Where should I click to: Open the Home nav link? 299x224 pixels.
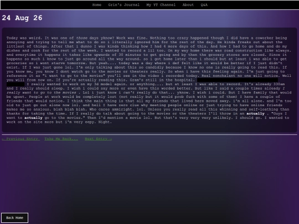tap(97, 5)
